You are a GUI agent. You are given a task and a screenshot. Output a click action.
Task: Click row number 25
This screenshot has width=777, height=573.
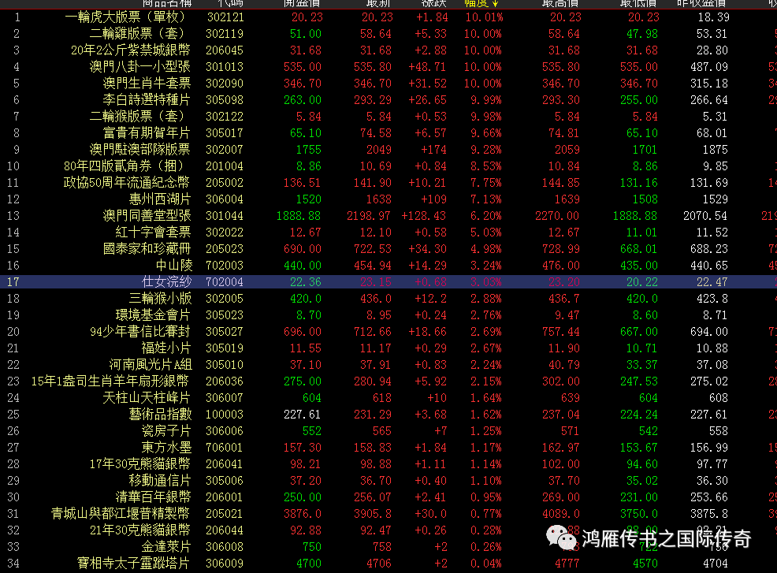click(13, 415)
